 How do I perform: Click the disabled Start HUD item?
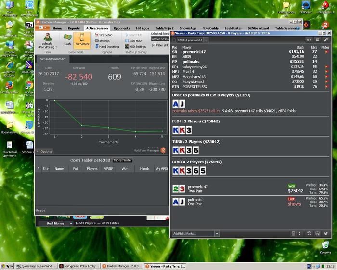(133, 35)
